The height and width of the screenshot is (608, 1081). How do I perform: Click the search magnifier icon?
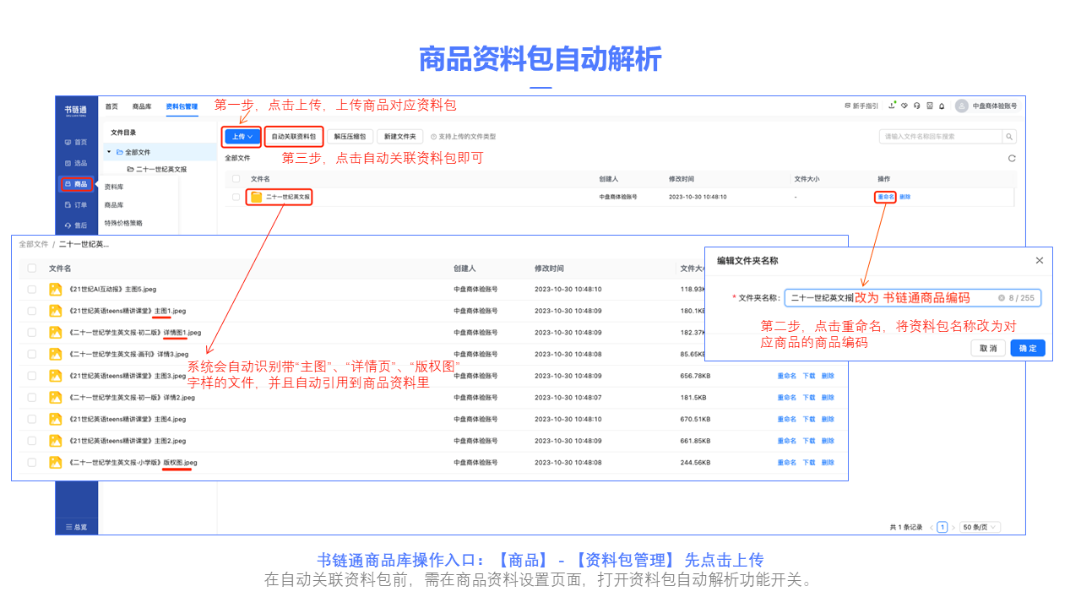click(x=1009, y=136)
